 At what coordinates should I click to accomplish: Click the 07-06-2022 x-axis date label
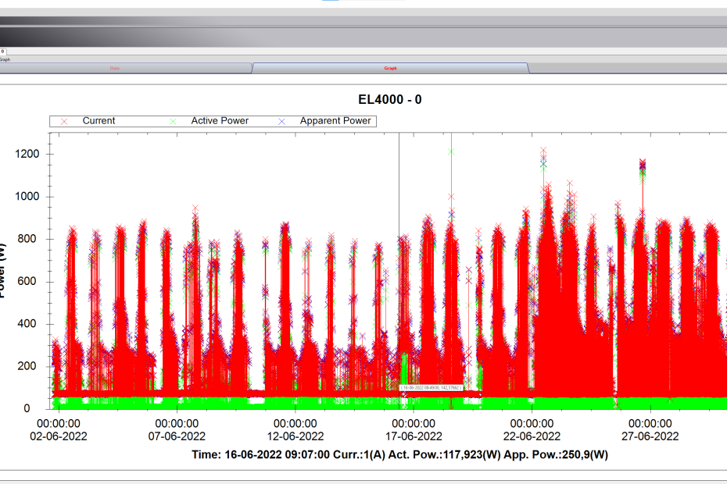(177, 436)
